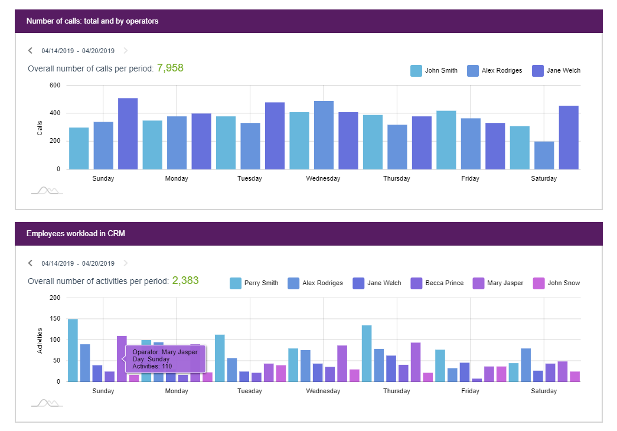Click Perry Smith's Thursday activities bar
This screenshot has width=617, height=431.
tap(367, 354)
